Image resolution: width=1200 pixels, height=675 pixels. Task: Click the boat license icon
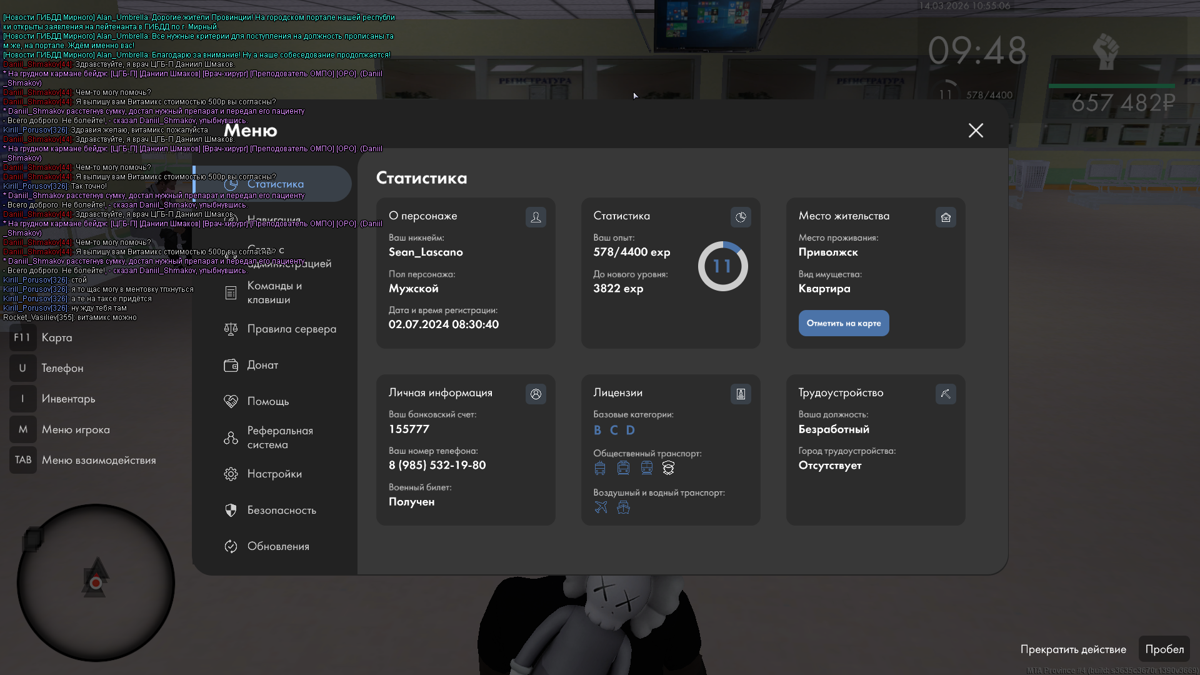pyautogui.click(x=623, y=507)
